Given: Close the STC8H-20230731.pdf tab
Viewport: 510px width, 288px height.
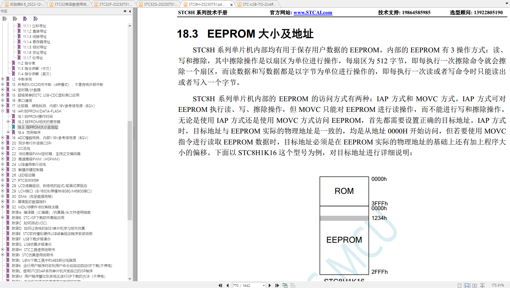Looking at the screenshot, I should click(231, 4).
